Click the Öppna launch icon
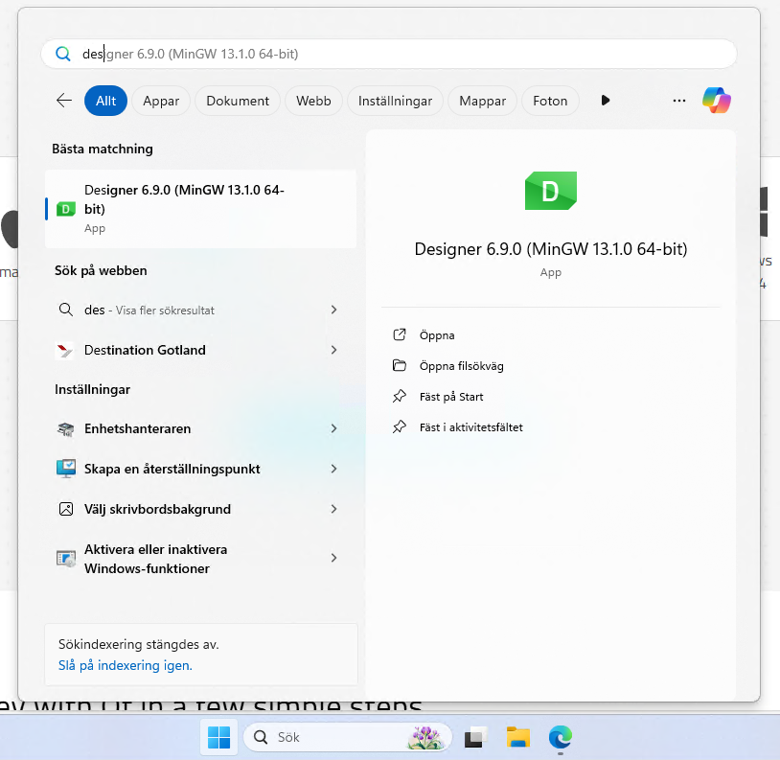The width and height of the screenshot is (780, 760). (400, 334)
